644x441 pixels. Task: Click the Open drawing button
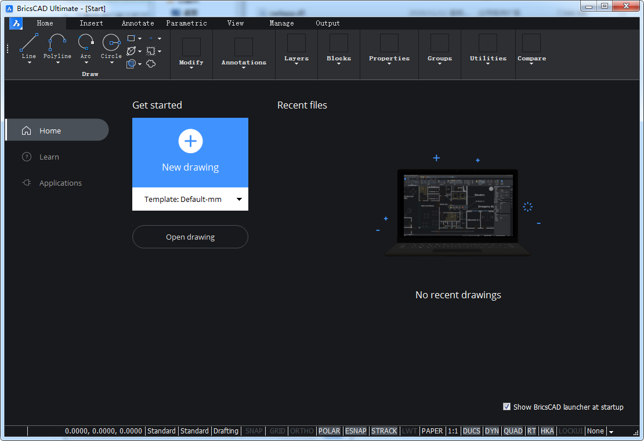(190, 237)
